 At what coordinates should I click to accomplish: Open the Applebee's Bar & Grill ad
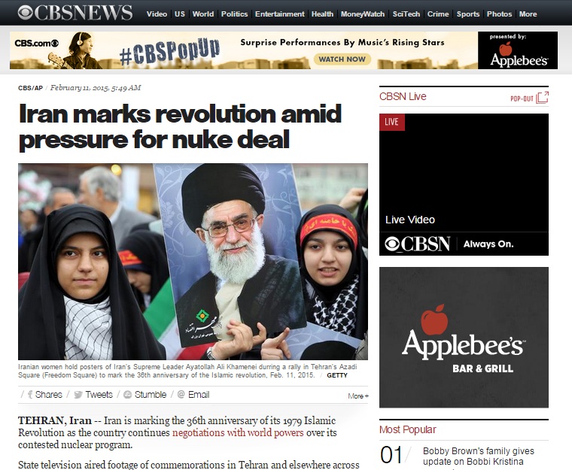(464, 338)
